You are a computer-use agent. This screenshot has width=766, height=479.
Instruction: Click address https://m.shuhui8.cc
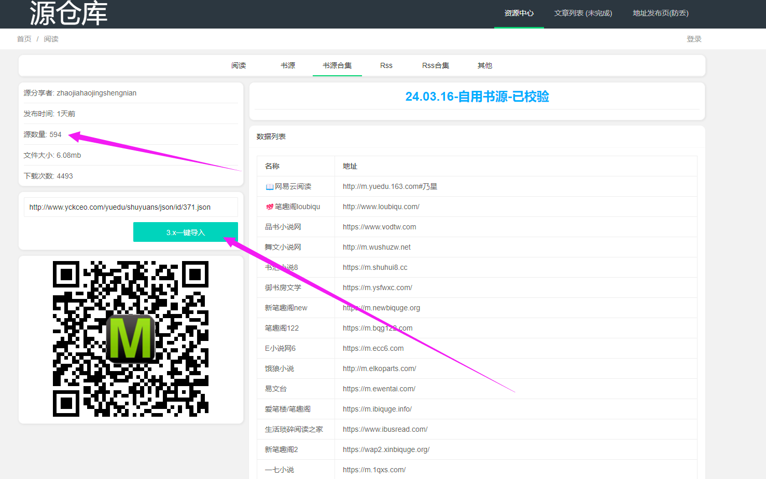point(375,267)
